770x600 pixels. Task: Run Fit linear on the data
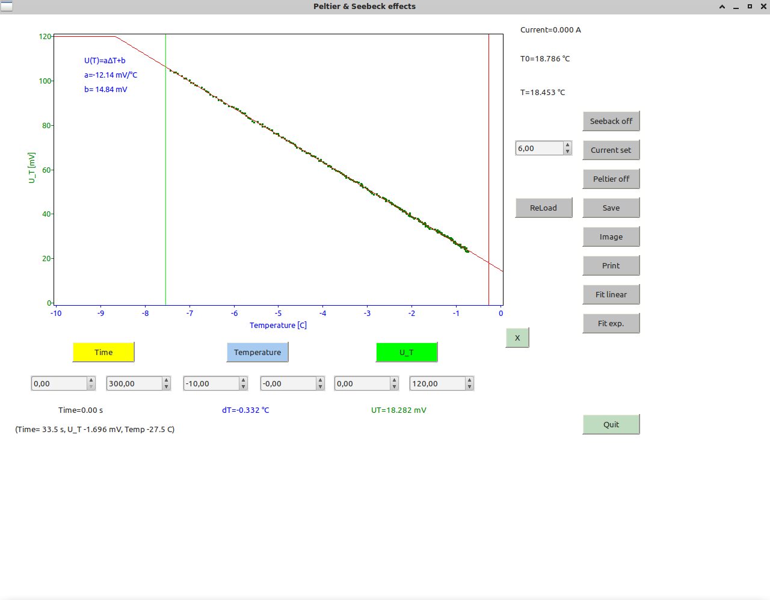click(x=611, y=294)
